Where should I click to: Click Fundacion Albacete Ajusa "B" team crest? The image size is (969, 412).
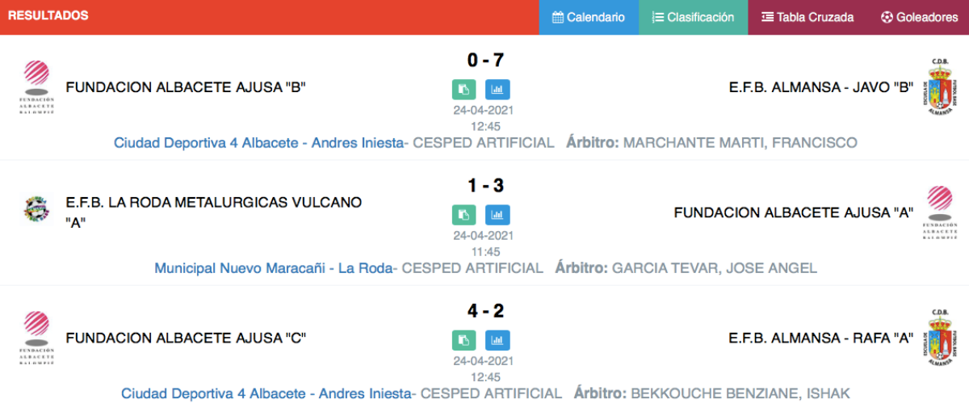tap(36, 88)
